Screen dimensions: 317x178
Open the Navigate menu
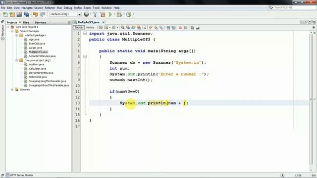point(27,8)
